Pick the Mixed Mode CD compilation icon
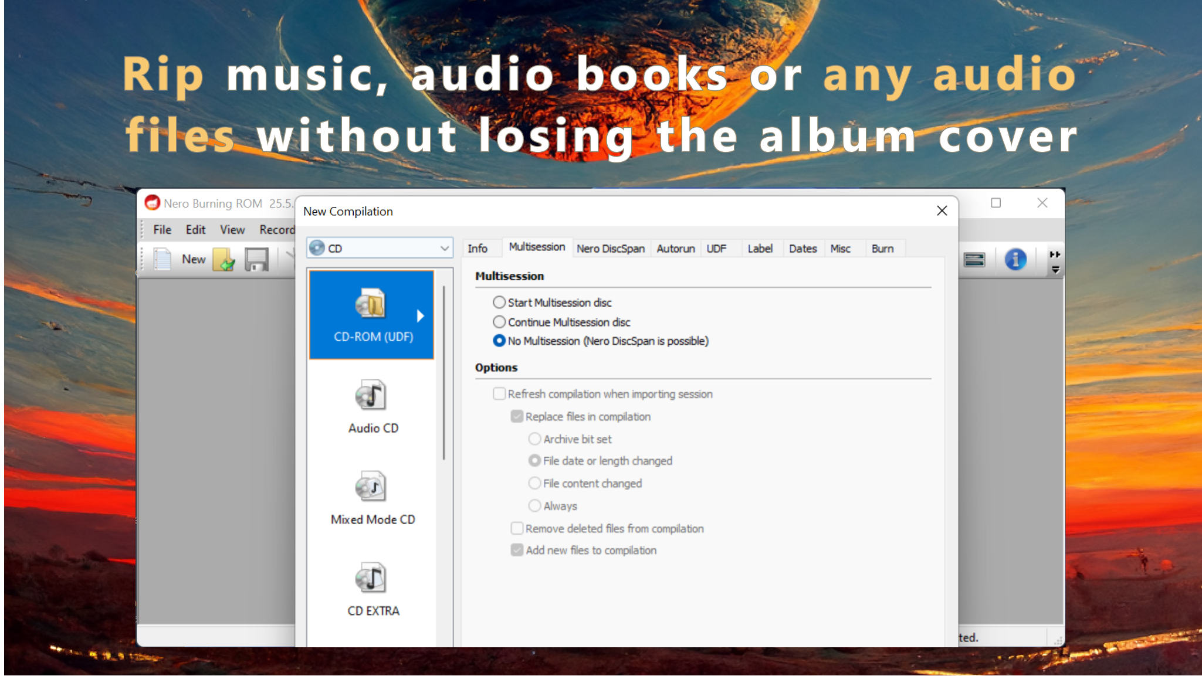 (371, 487)
